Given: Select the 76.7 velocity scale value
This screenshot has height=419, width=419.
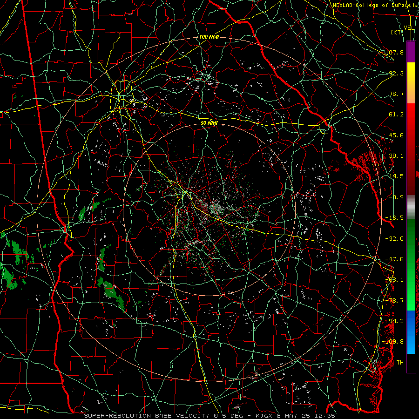Looking at the screenshot, I should (x=396, y=94).
